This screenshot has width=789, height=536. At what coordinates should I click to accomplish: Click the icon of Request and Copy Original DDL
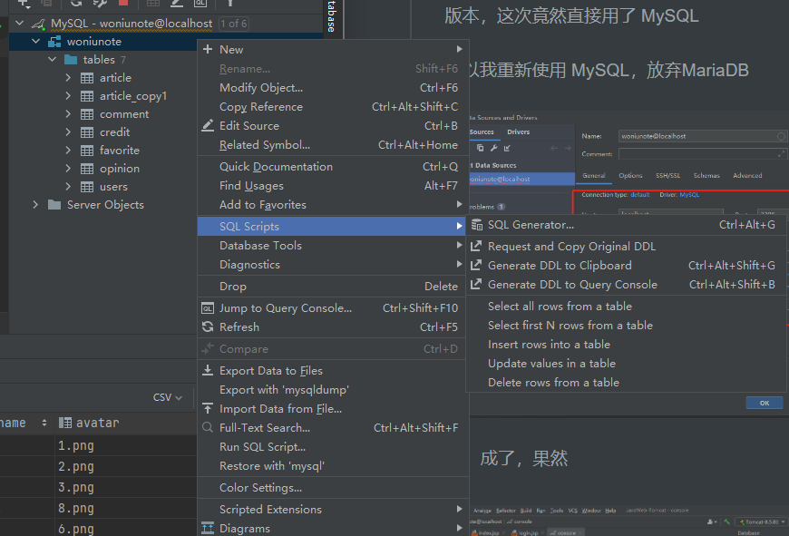(476, 246)
